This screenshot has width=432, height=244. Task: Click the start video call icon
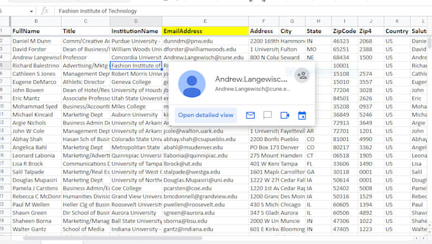coord(285,115)
